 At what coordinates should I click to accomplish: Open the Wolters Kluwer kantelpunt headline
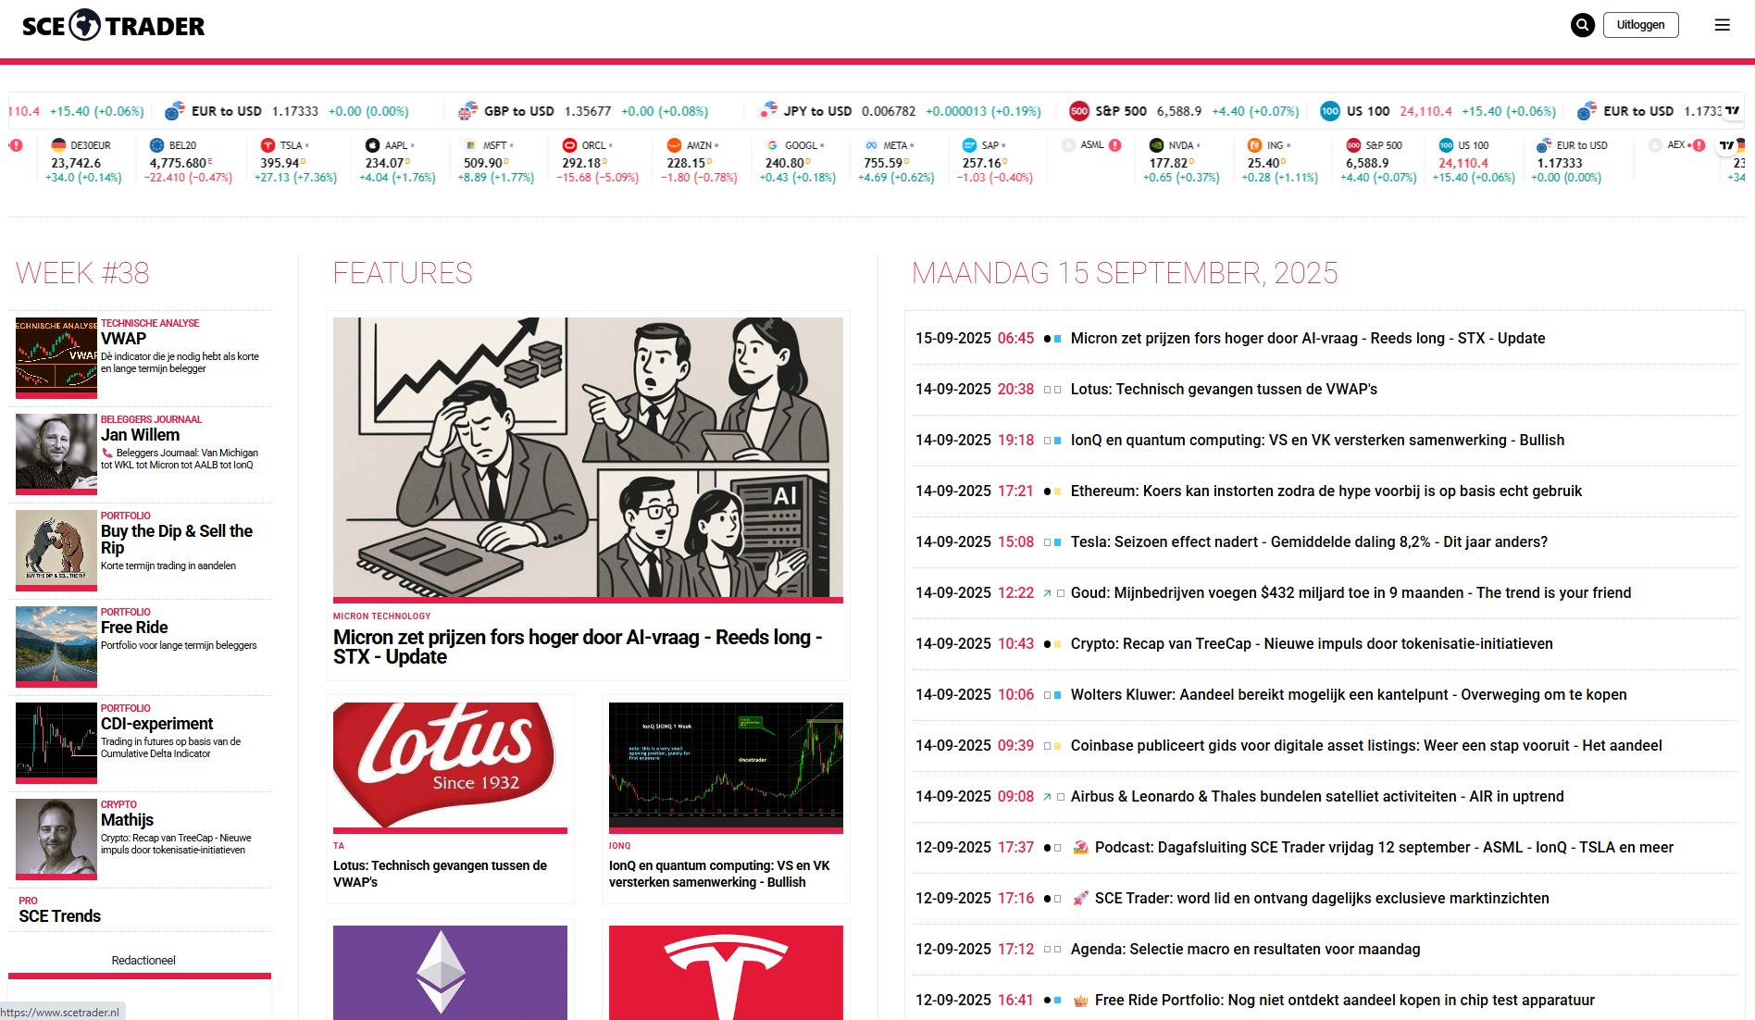point(1349,695)
